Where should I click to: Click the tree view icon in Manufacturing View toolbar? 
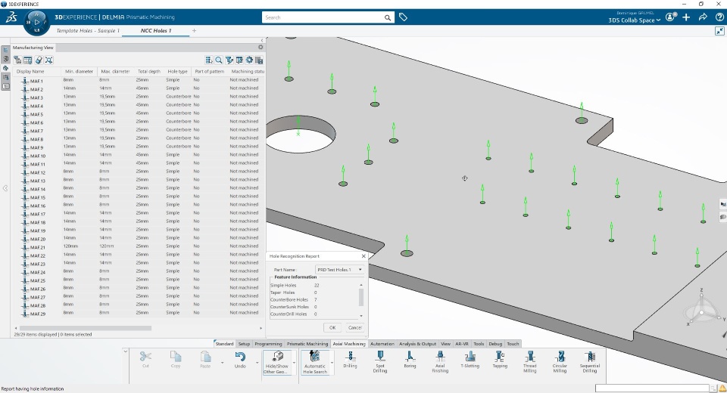point(17,60)
